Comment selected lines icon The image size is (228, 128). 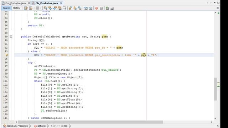click(107, 8)
